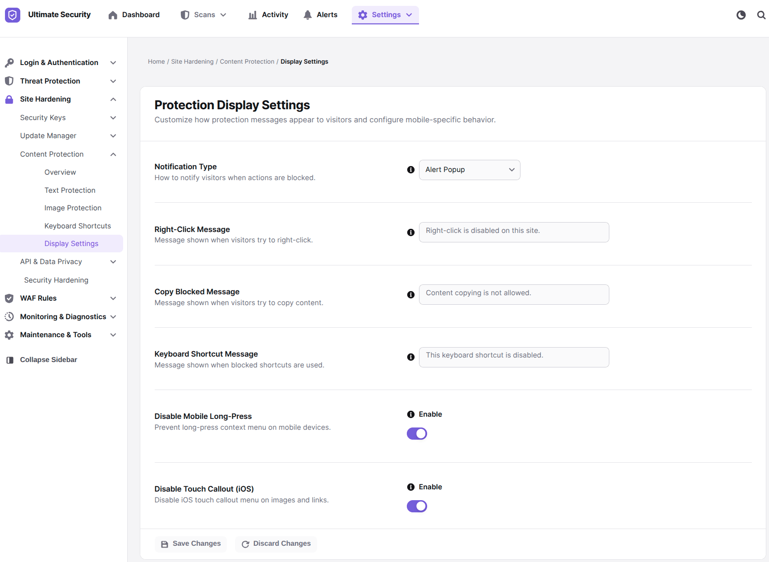769x562 pixels.
Task: Click info icon for Disable Mobile Long-Press
Action: tap(411, 414)
